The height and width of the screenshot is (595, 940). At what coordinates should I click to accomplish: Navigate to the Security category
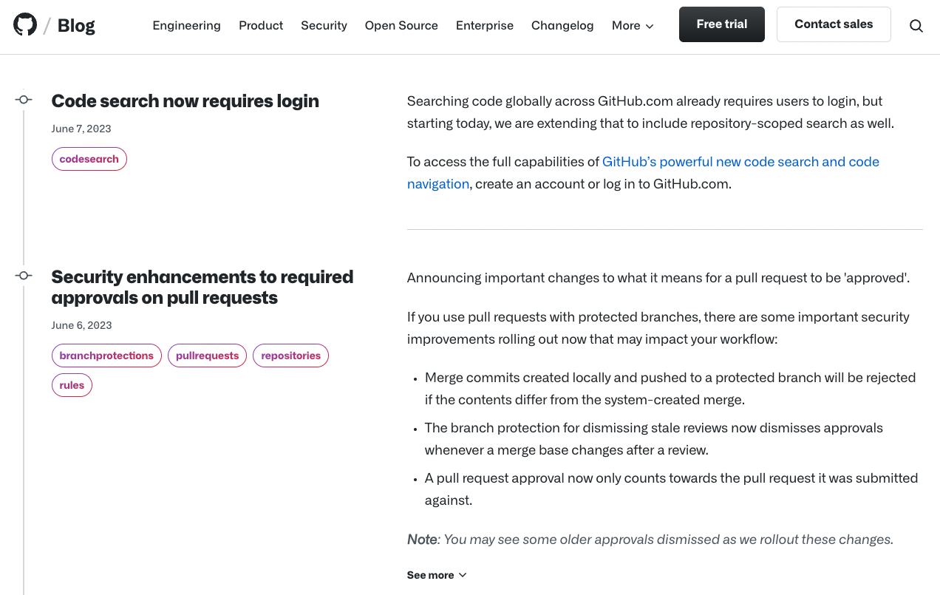coord(324,25)
